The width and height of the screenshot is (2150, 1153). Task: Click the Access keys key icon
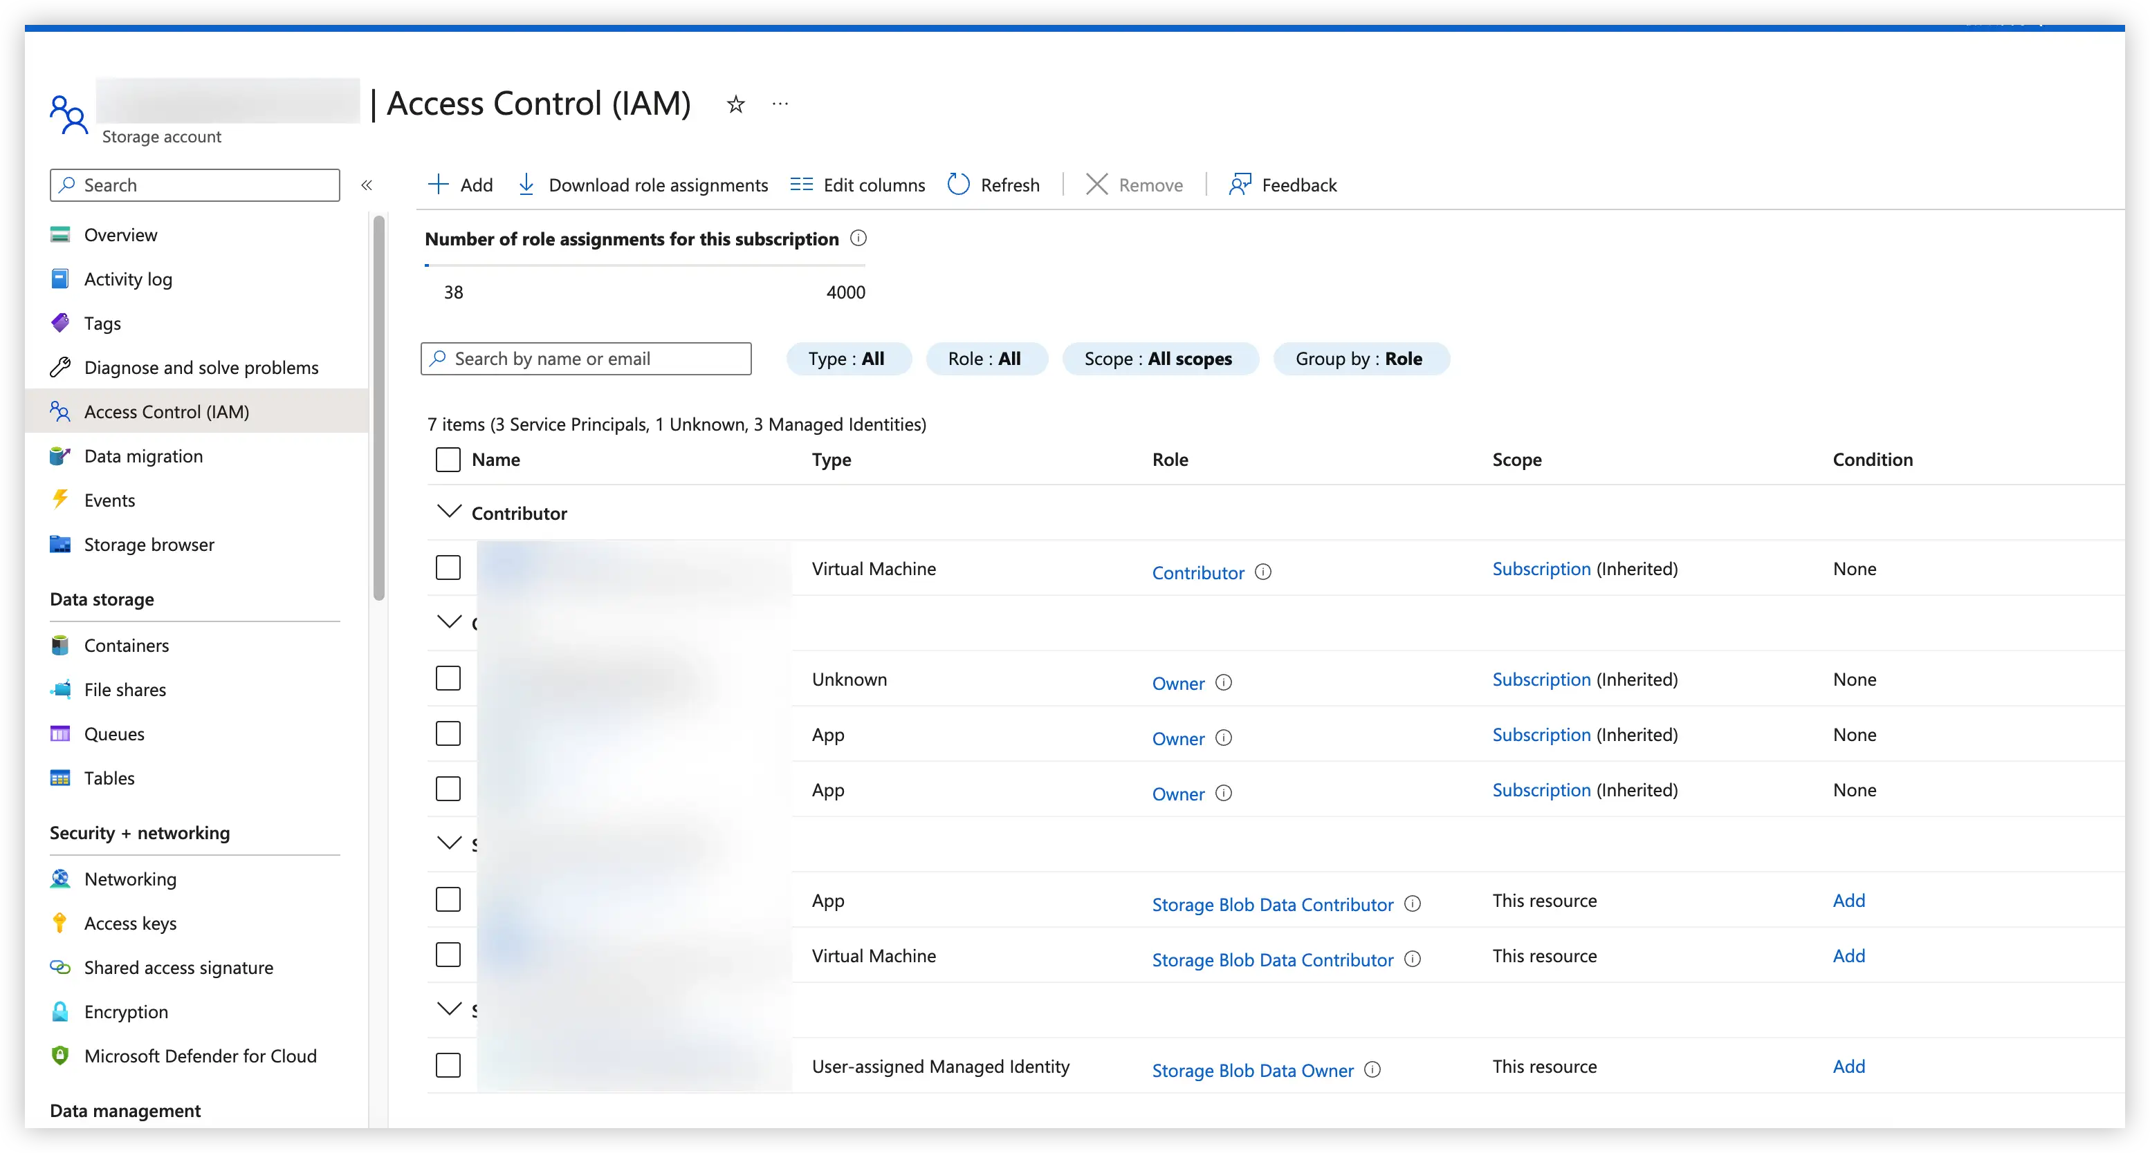(60, 924)
